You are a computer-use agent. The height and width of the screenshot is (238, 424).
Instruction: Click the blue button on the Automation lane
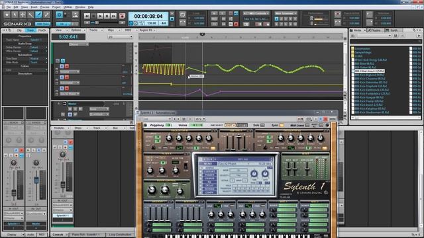tap(62, 77)
